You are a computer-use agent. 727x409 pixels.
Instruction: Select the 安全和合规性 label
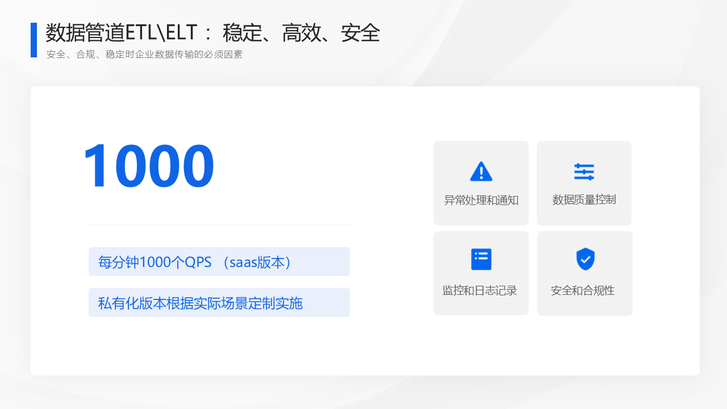pos(583,290)
